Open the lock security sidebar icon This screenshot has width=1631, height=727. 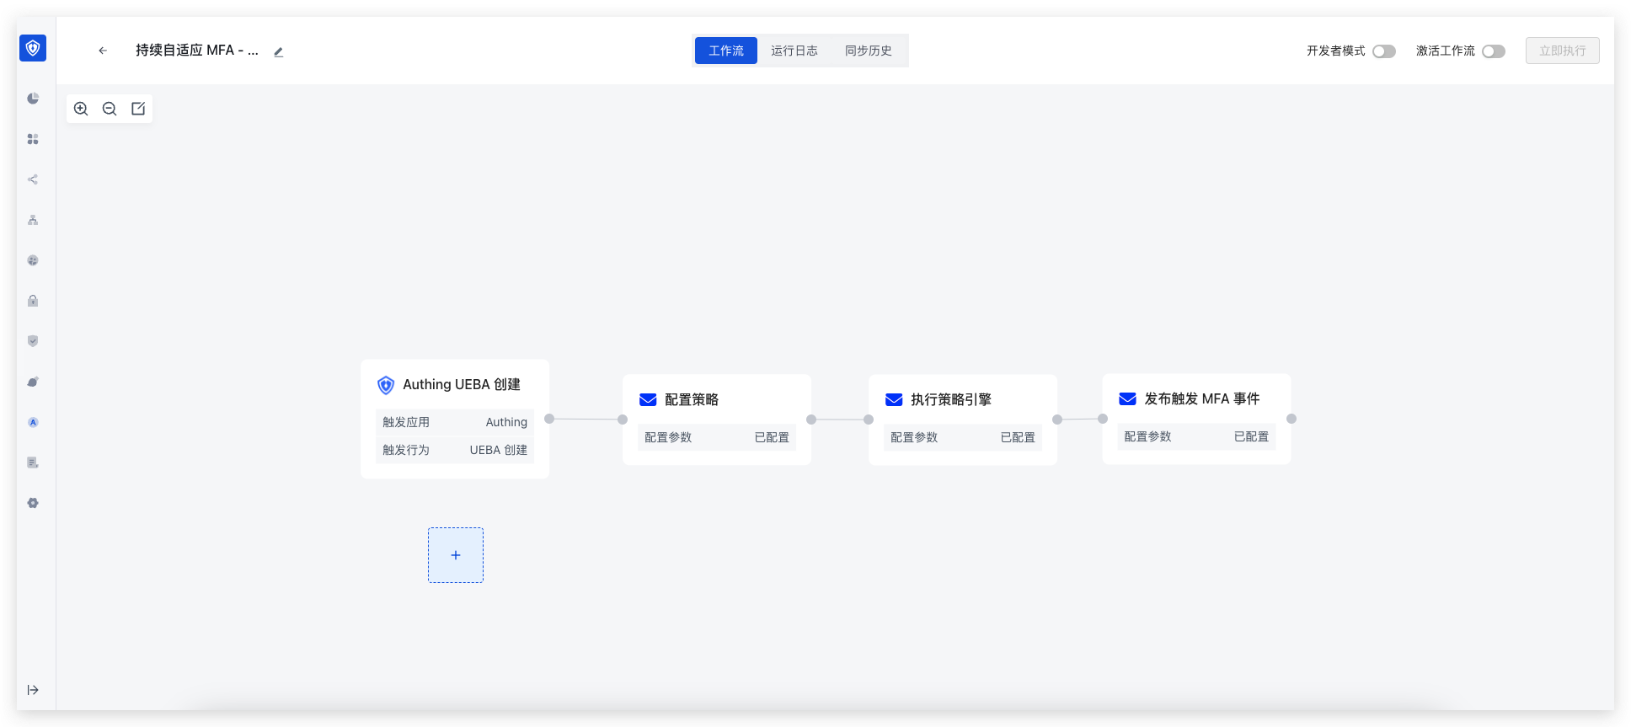33,301
